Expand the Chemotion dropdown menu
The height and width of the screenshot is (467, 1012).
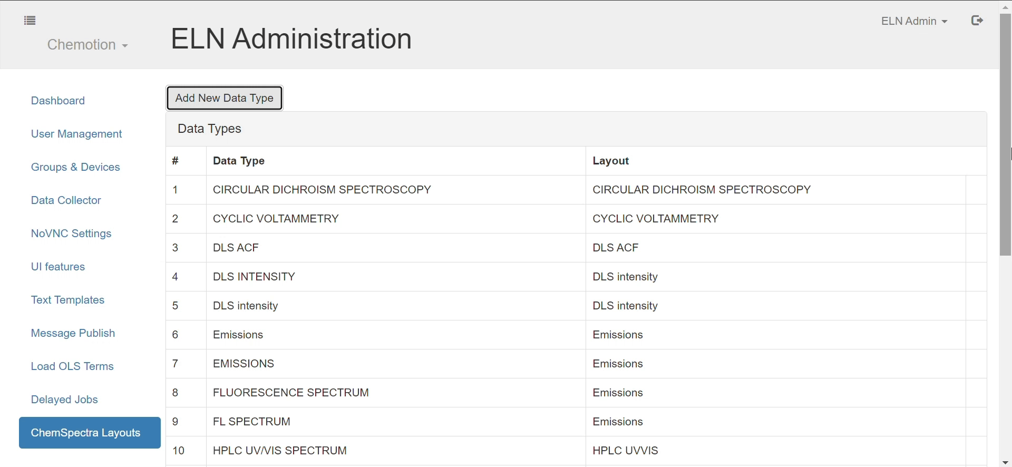87,45
